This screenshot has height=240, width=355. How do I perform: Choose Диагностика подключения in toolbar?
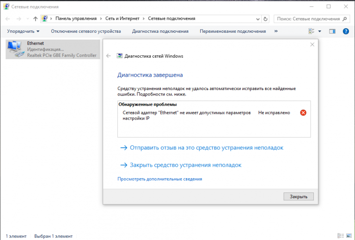160,31
